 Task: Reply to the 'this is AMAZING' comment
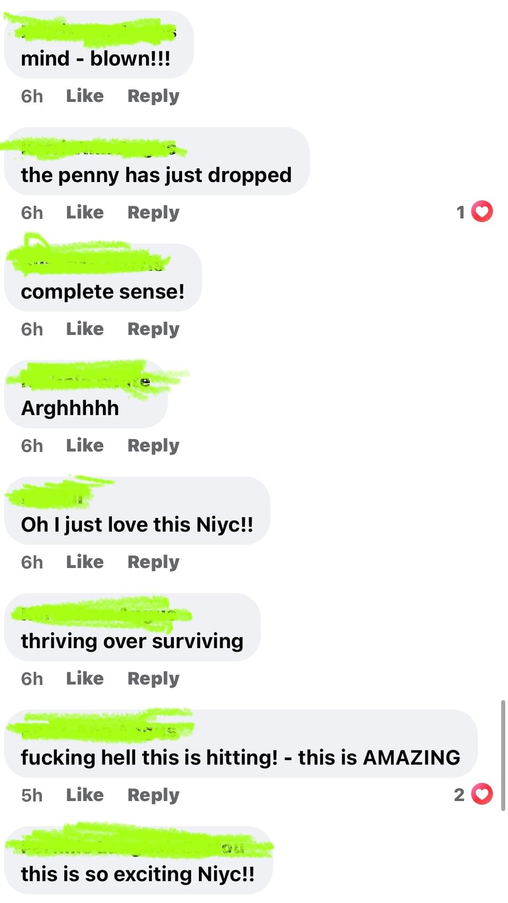coord(153,796)
